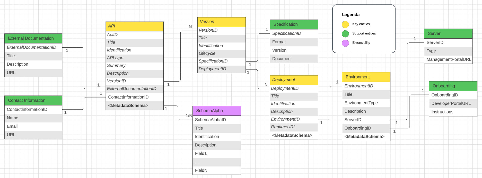This screenshot has width=482, height=178.
Task: Select the API type field row
Action: [115, 58]
